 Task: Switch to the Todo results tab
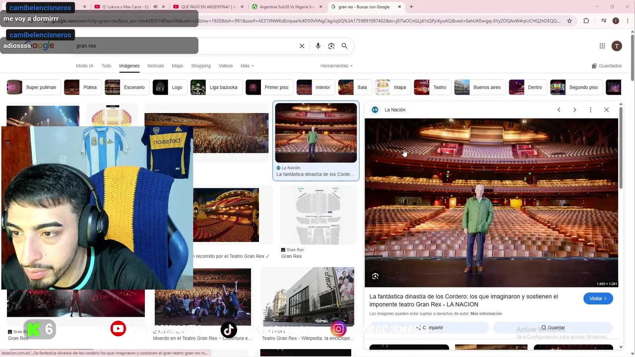(x=106, y=66)
